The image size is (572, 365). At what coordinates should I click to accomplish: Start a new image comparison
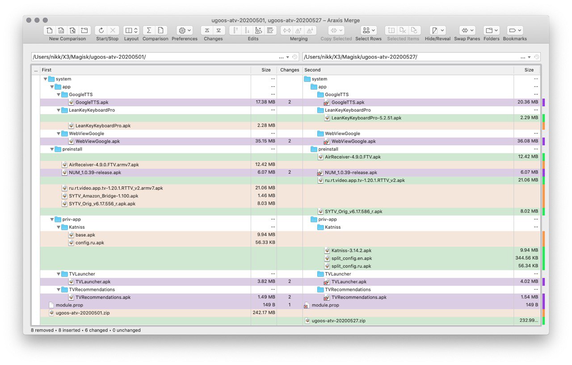[x=73, y=30]
